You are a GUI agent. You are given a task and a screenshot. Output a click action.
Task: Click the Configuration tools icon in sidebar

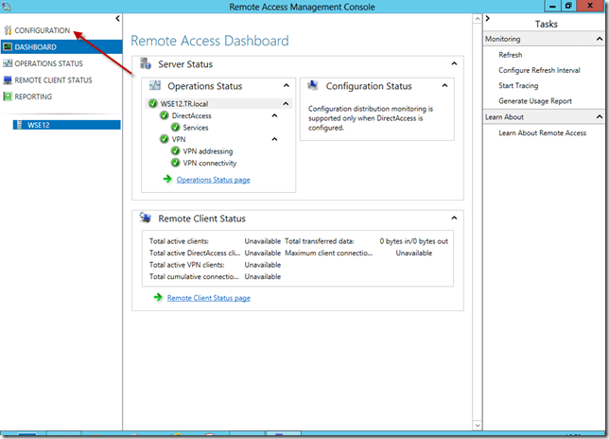pos(9,31)
